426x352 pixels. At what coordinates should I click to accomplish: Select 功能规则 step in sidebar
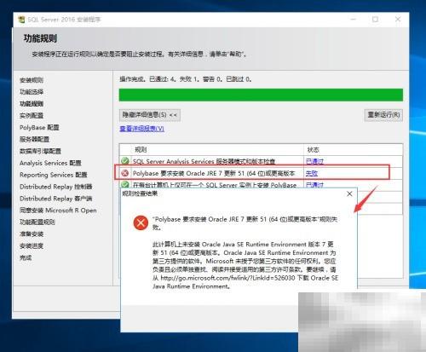pyautogui.click(x=32, y=104)
